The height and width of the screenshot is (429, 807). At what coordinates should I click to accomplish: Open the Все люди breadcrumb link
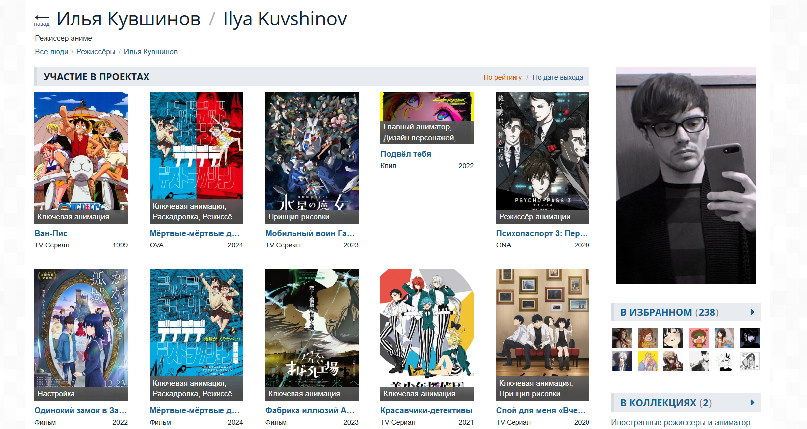(52, 52)
